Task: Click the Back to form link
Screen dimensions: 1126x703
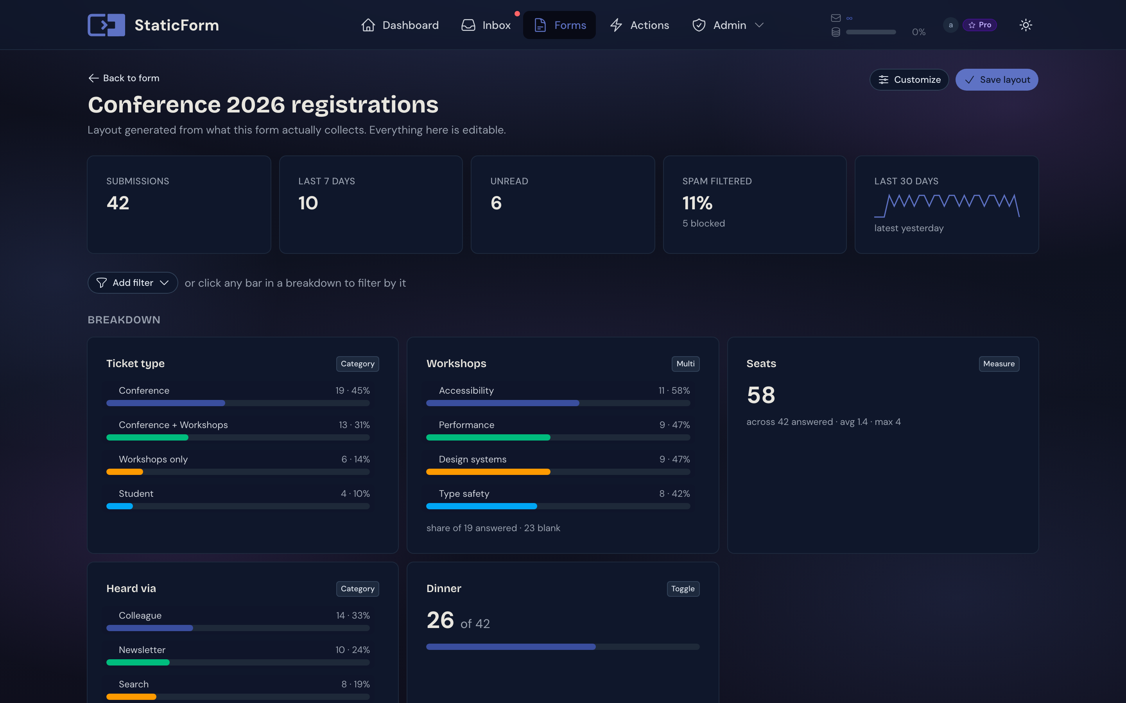Action: 124,78
